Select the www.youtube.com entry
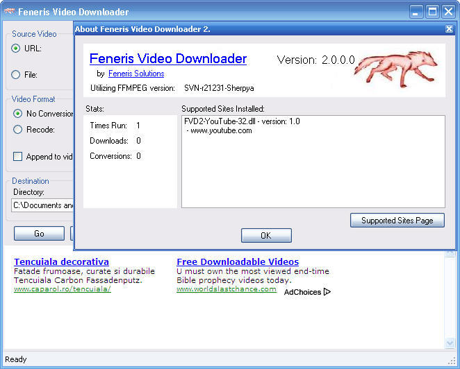460x369 pixels. click(x=221, y=130)
